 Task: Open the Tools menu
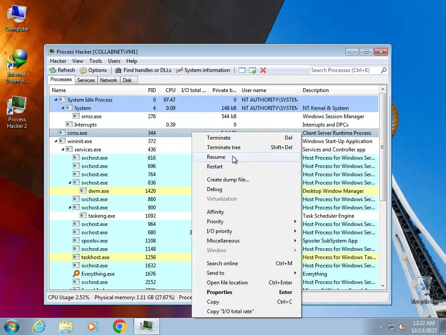(95, 61)
